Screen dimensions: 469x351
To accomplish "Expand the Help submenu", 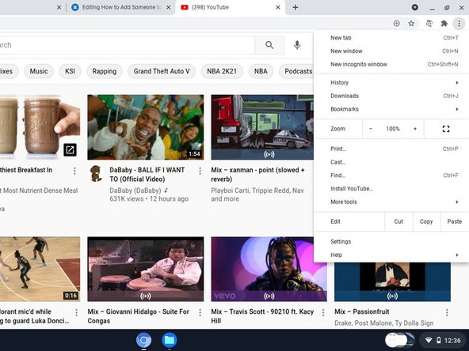I will click(x=391, y=255).
